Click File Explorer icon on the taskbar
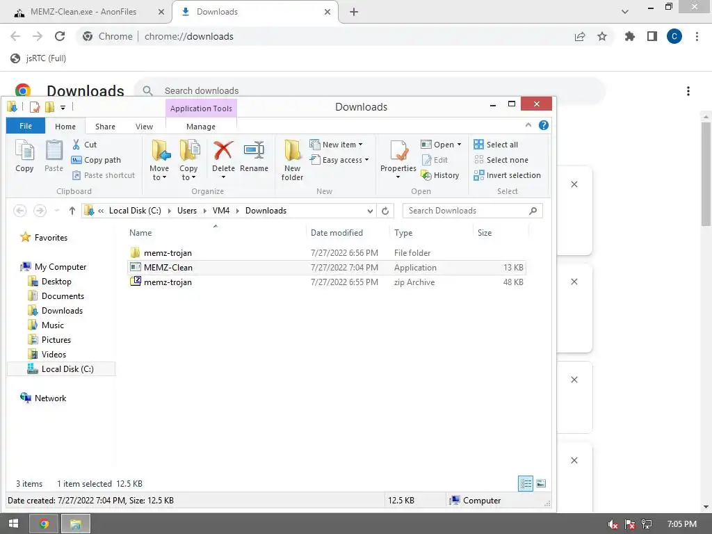 click(75, 524)
